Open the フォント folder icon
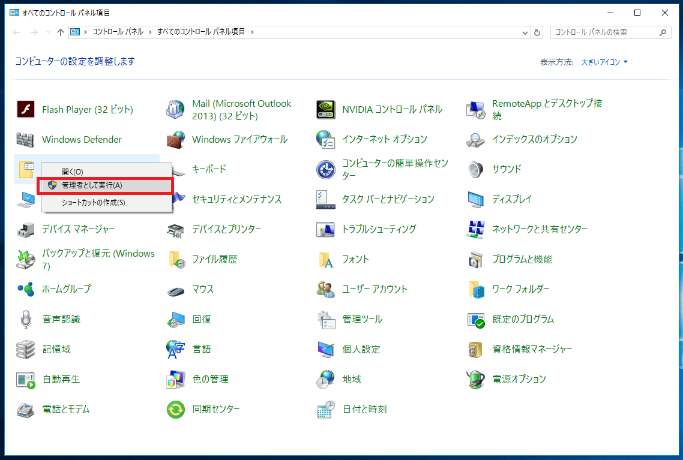The height and width of the screenshot is (460, 683). [x=326, y=259]
